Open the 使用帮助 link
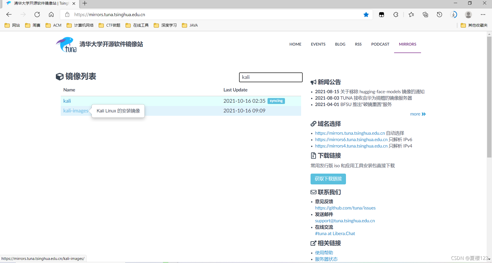The image size is (492, 263). [324, 253]
